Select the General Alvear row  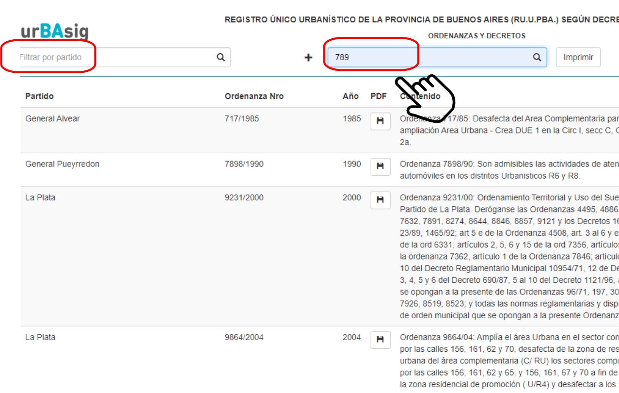click(x=52, y=119)
